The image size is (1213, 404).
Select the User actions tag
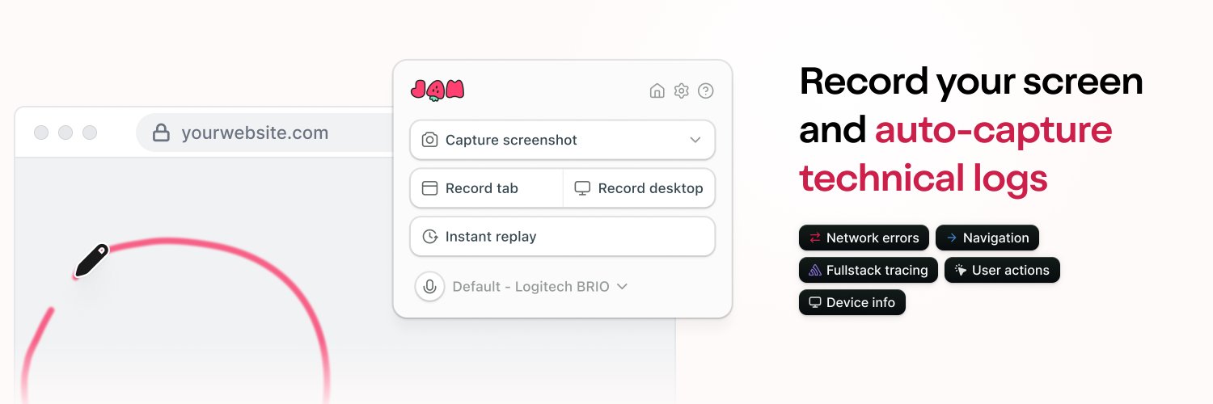point(1002,270)
